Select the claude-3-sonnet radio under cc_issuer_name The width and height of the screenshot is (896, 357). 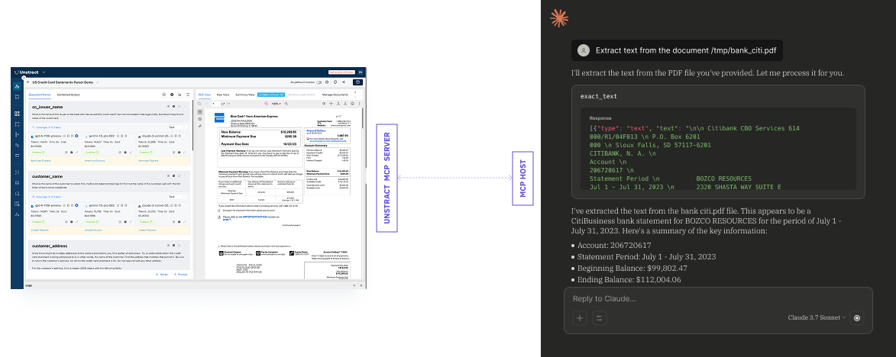184,136
